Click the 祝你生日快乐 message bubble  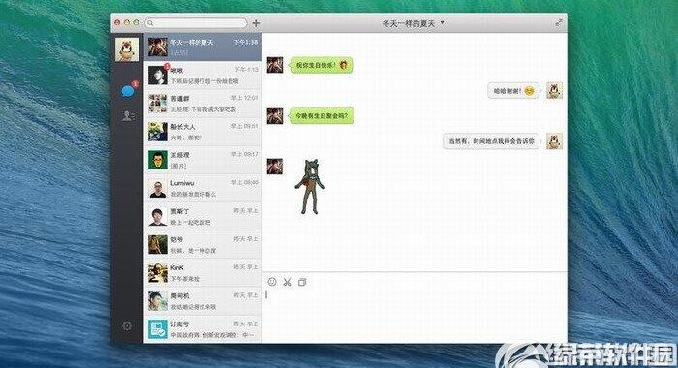point(321,65)
